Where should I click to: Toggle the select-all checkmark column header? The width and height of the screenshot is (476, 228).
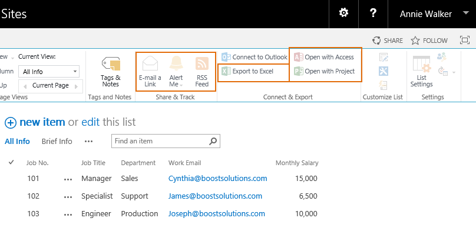click(12, 163)
